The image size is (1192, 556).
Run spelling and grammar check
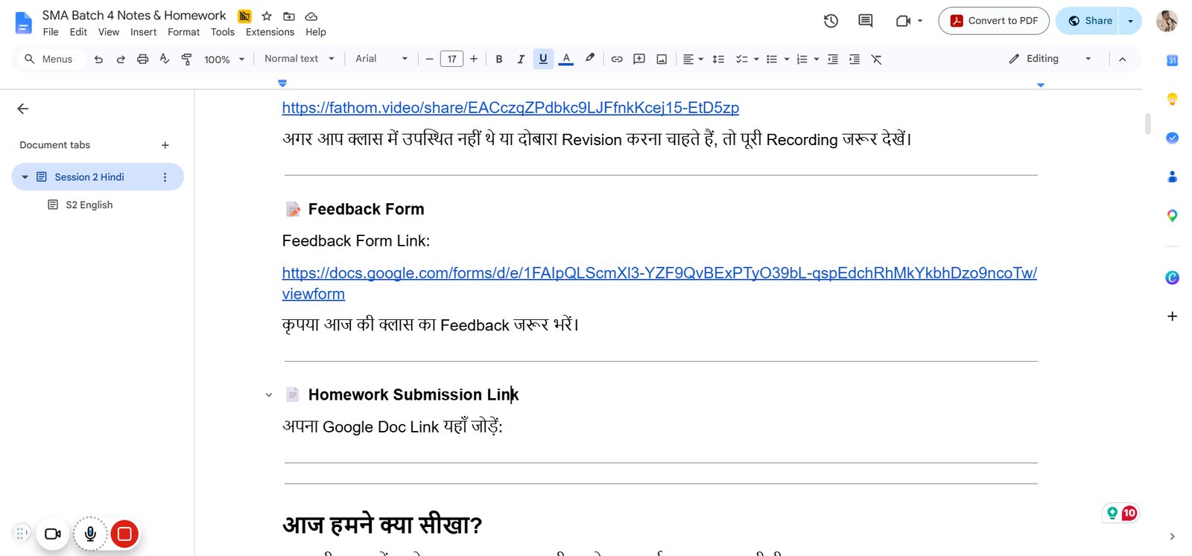click(x=165, y=59)
